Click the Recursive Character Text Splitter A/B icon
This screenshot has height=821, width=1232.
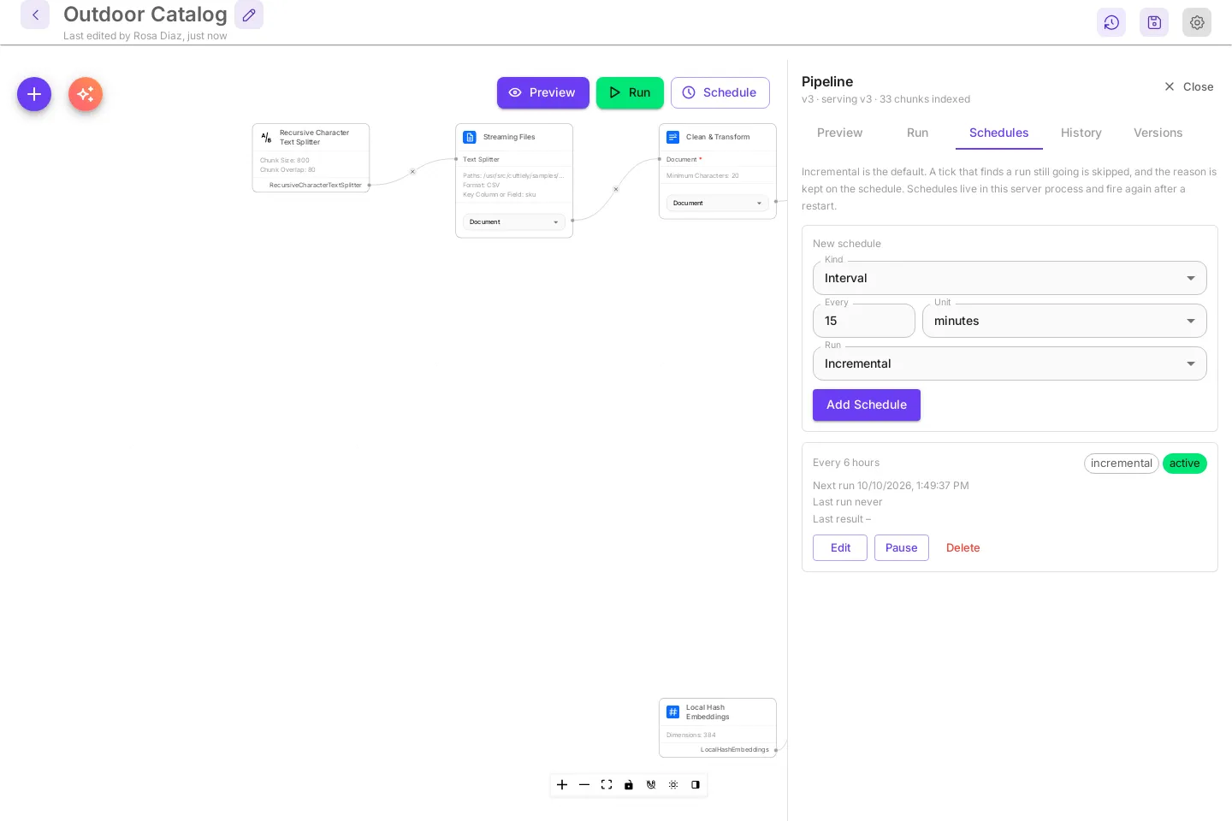coord(266,137)
